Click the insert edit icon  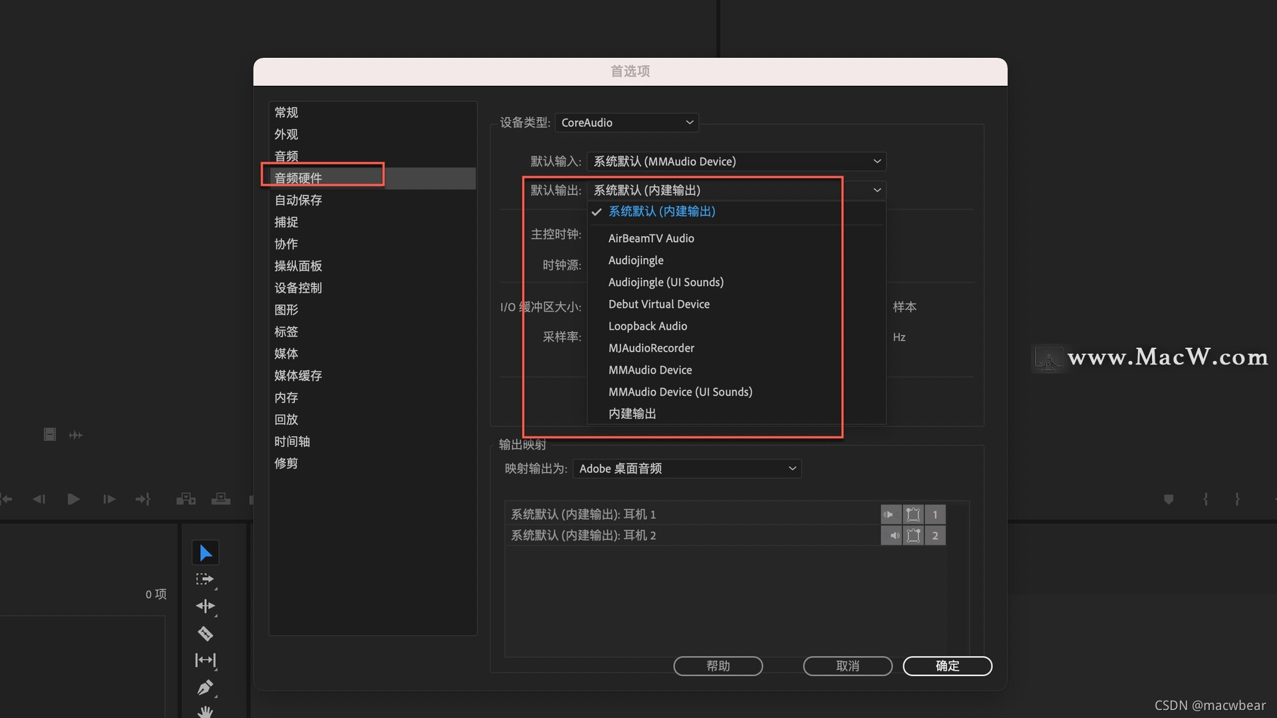pyautogui.click(x=188, y=499)
